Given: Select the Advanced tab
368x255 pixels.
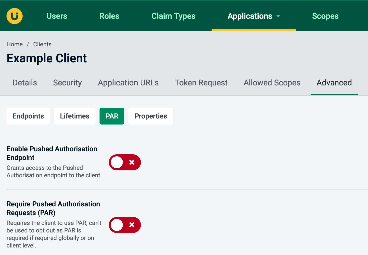Looking at the screenshot, I should point(334,83).
